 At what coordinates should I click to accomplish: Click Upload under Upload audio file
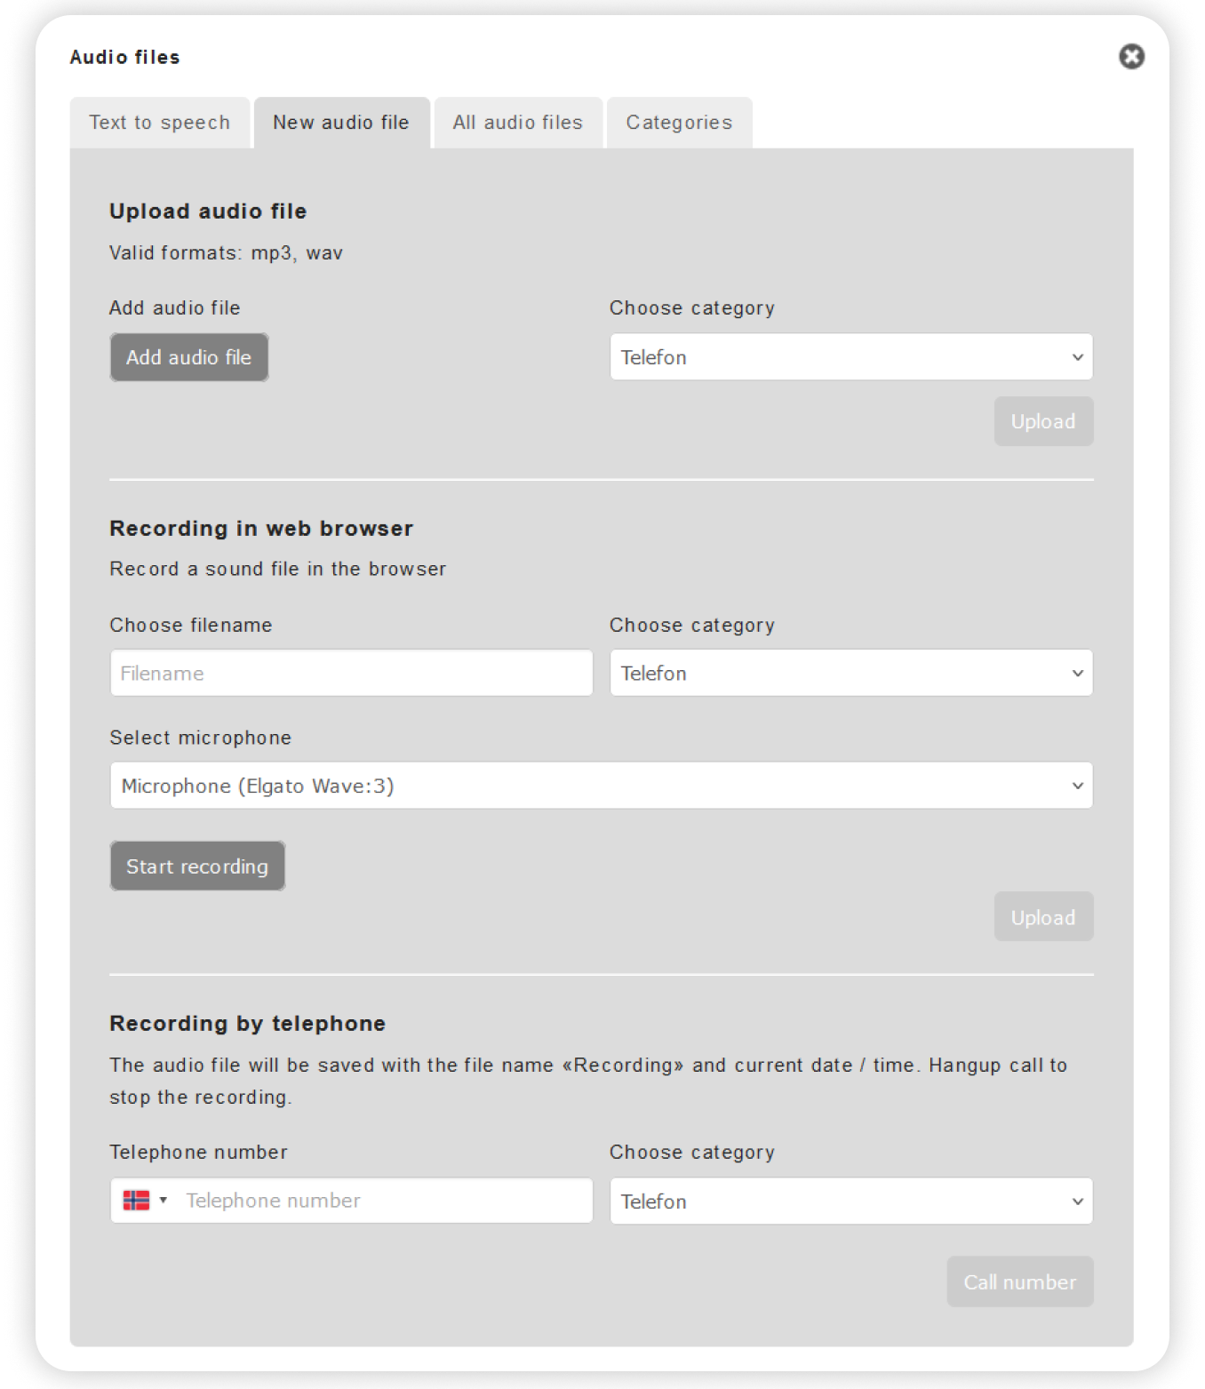[1043, 421]
